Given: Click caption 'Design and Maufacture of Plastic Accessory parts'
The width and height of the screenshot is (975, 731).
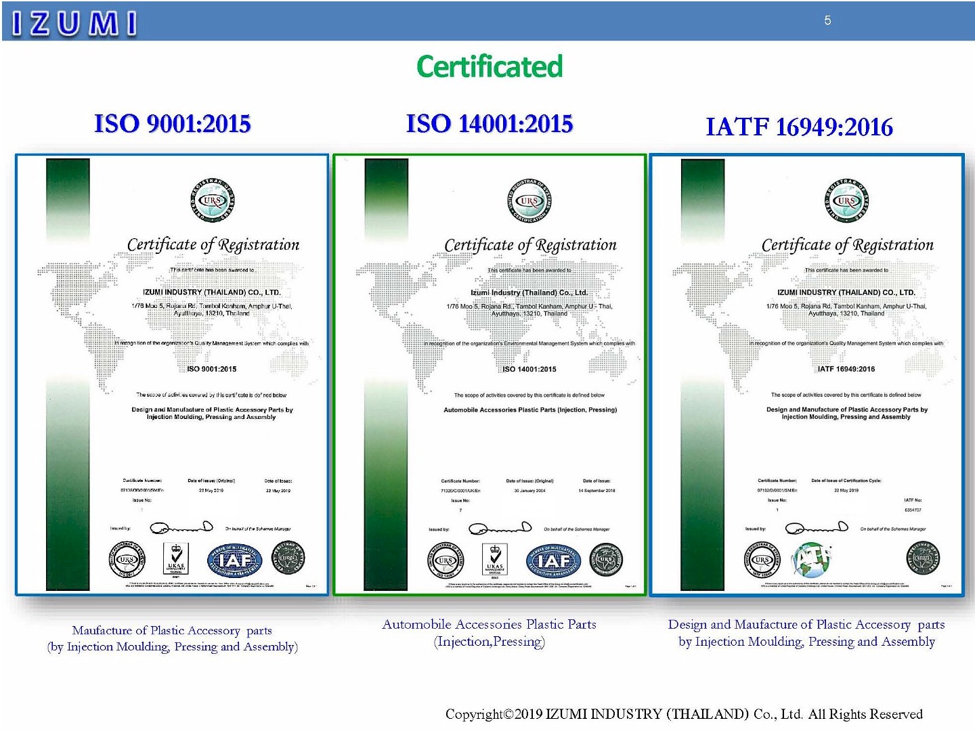Looking at the screenshot, I should (806, 624).
